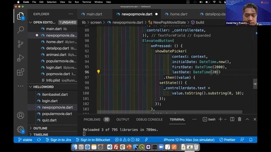Click Sign in to Bitbucket
This screenshot has width=271, height=152.
pyautogui.click(x=93, y=140)
